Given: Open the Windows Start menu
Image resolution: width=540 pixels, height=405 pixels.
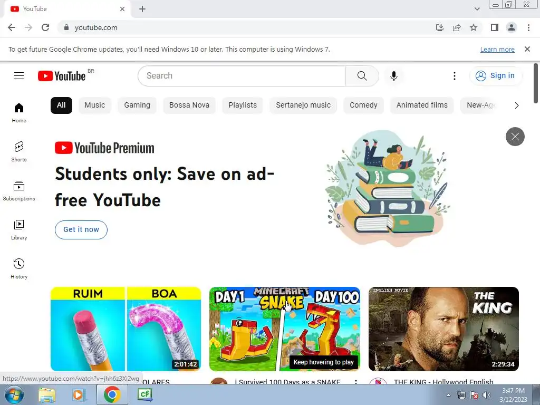Looking at the screenshot, I should pos(14,394).
